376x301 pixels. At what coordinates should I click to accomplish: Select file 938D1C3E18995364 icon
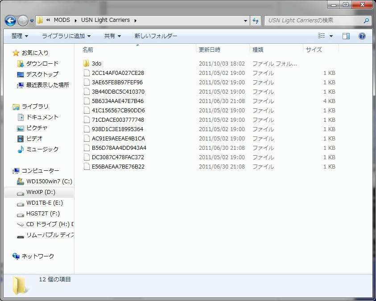tap(87, 129)
